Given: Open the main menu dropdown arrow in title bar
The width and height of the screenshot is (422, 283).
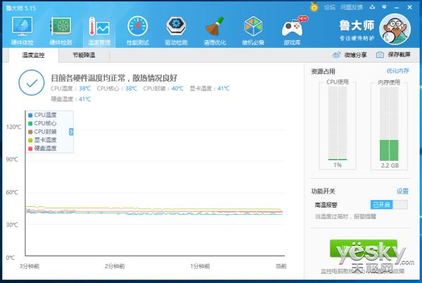Looking at the screenshot, I should pyautogui.click(x=384, y=7).
